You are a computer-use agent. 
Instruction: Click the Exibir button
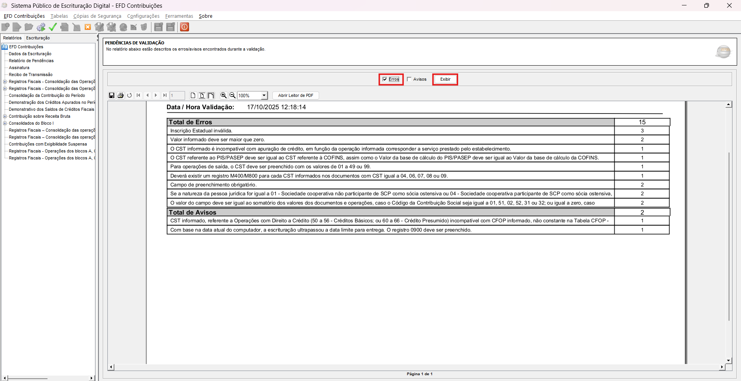coord(445,79)
